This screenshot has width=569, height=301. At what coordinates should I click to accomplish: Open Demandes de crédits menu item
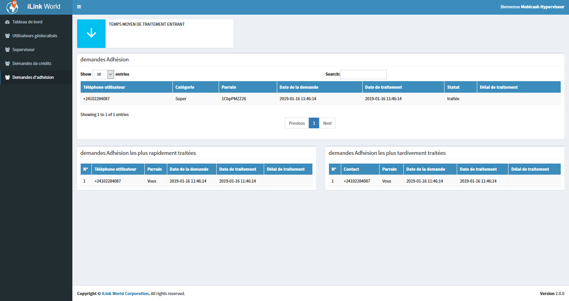[32, 63]
